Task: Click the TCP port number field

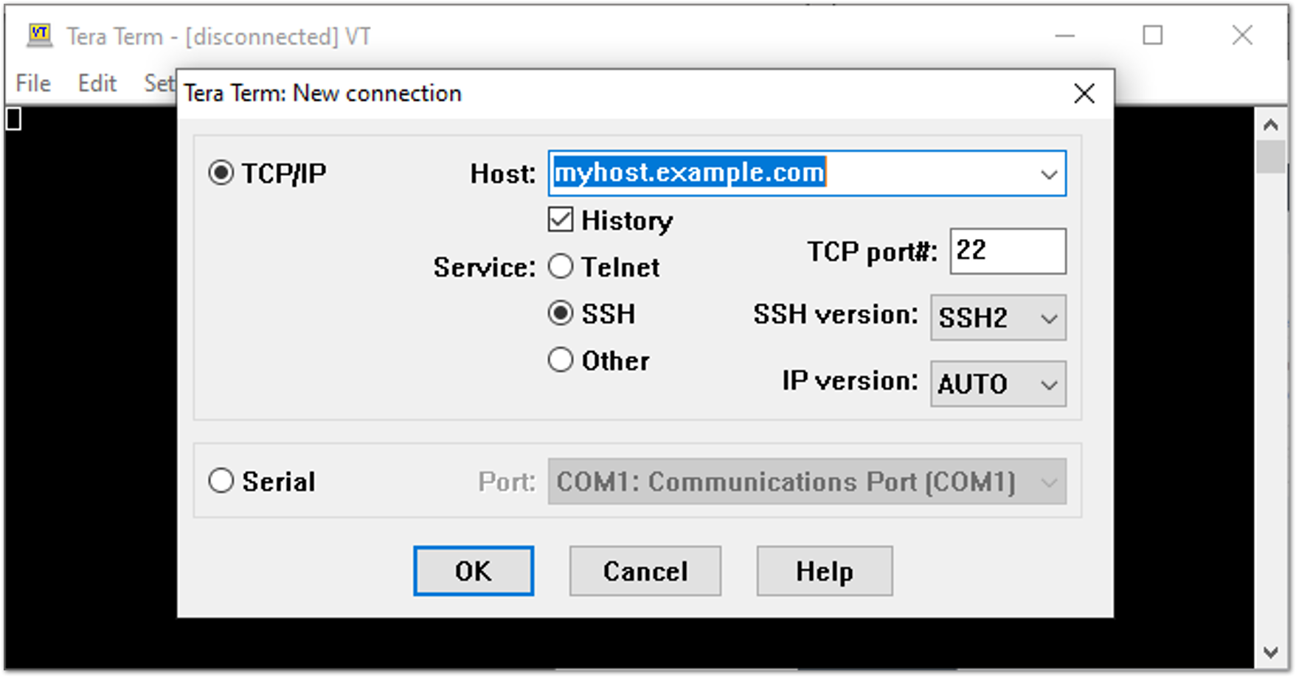Action: pos(1007,251)
